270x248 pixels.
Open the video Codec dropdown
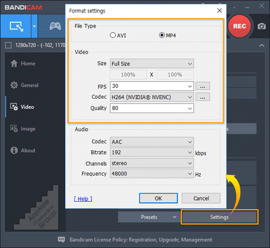[x=152, y=97]
